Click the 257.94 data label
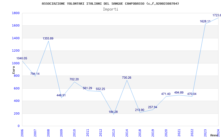 click(152, 107)
